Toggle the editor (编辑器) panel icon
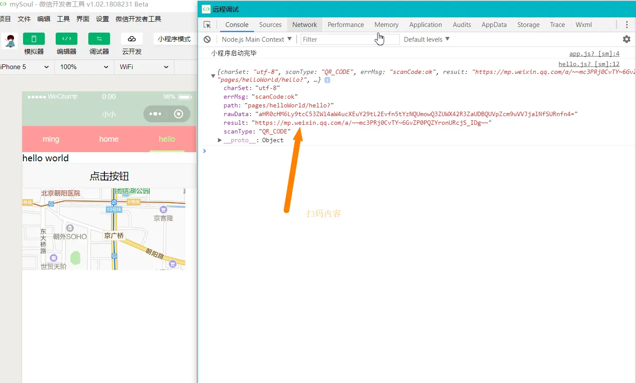Image resolution: width=636 pixels, height=383 pixels. click(x=67, y=39)
